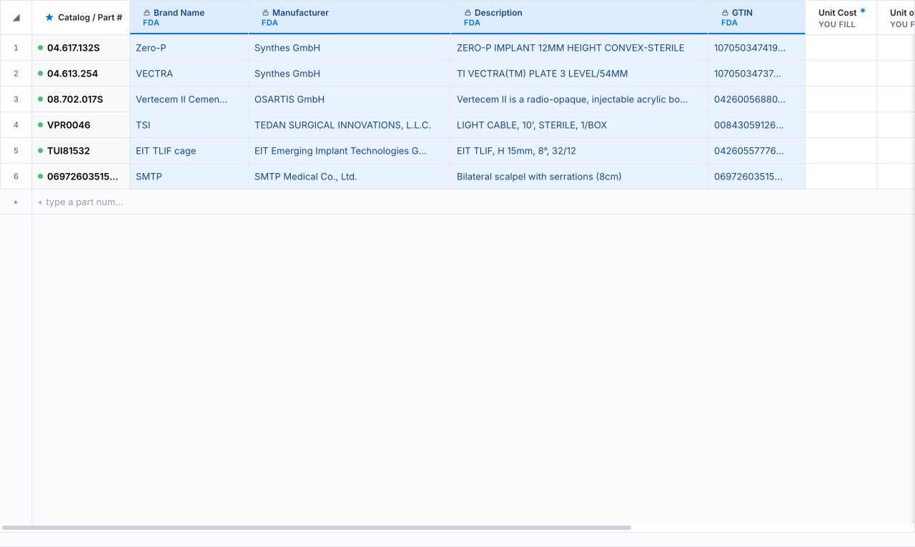
Task: Select the GTIN column header
Action: 756,17
